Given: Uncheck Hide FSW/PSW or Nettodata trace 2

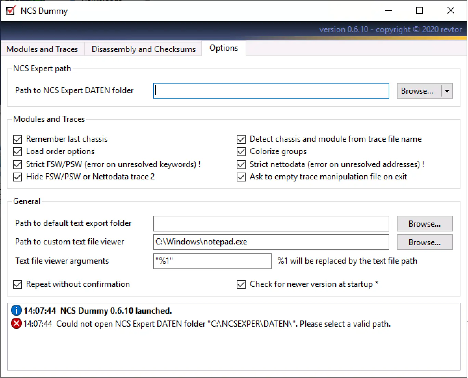Looking at the screenshot, I should [x=17, y=177].
